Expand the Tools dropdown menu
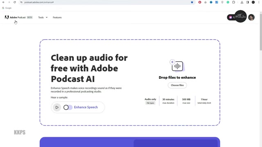 click(x=43, y=17)
